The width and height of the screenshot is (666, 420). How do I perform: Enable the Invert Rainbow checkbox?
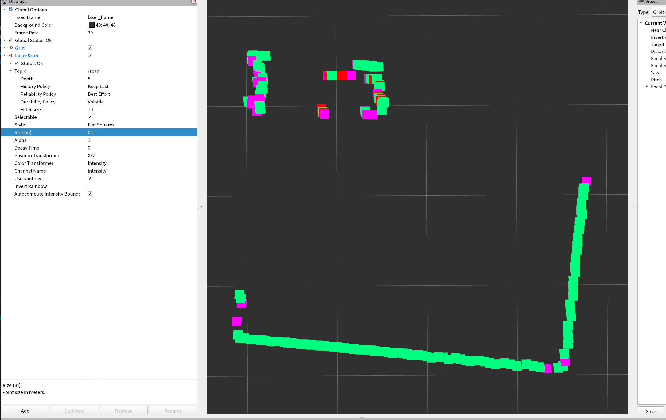tap(90, 186)
